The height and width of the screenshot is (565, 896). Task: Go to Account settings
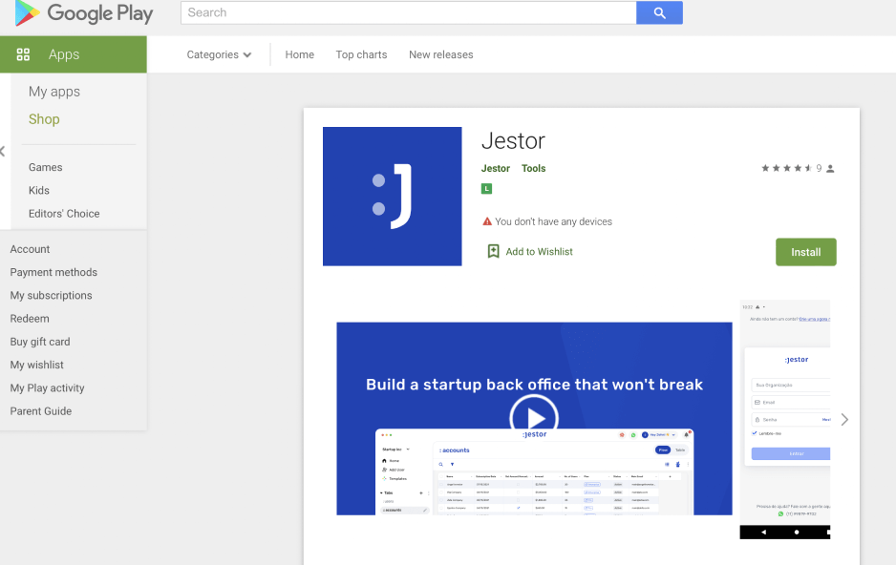coord(30,249)
